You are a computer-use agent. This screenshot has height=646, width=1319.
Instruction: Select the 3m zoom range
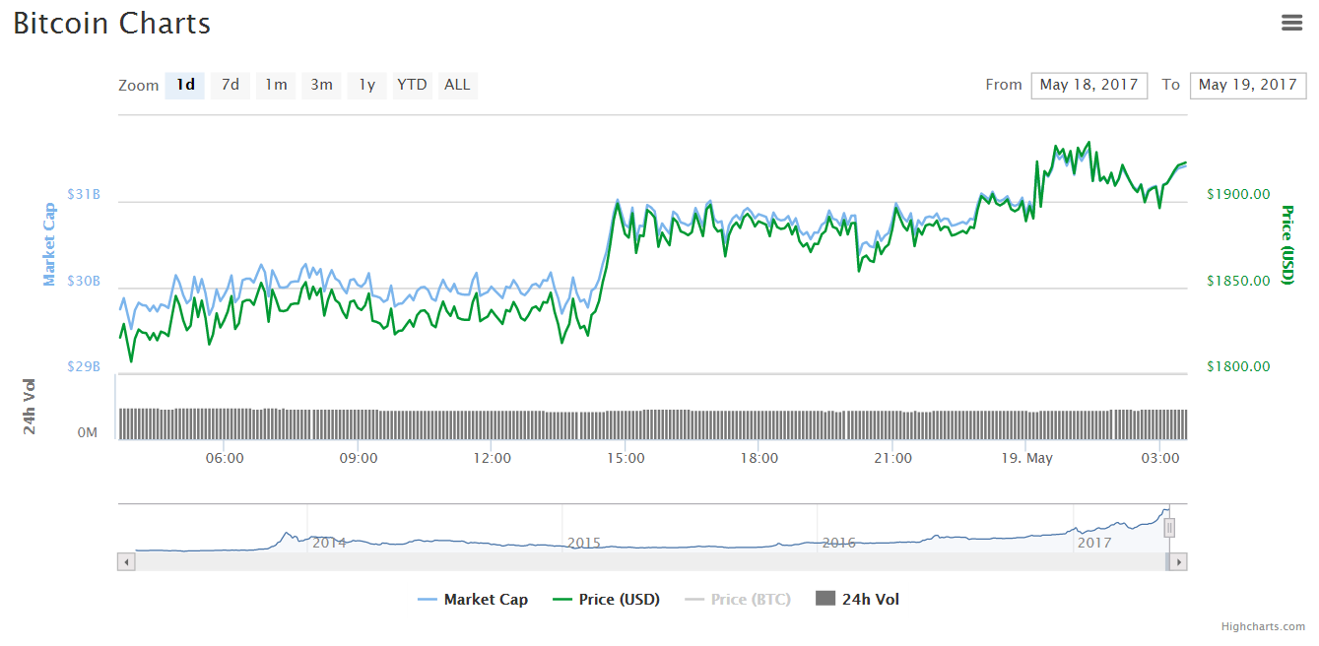(320, 85)
